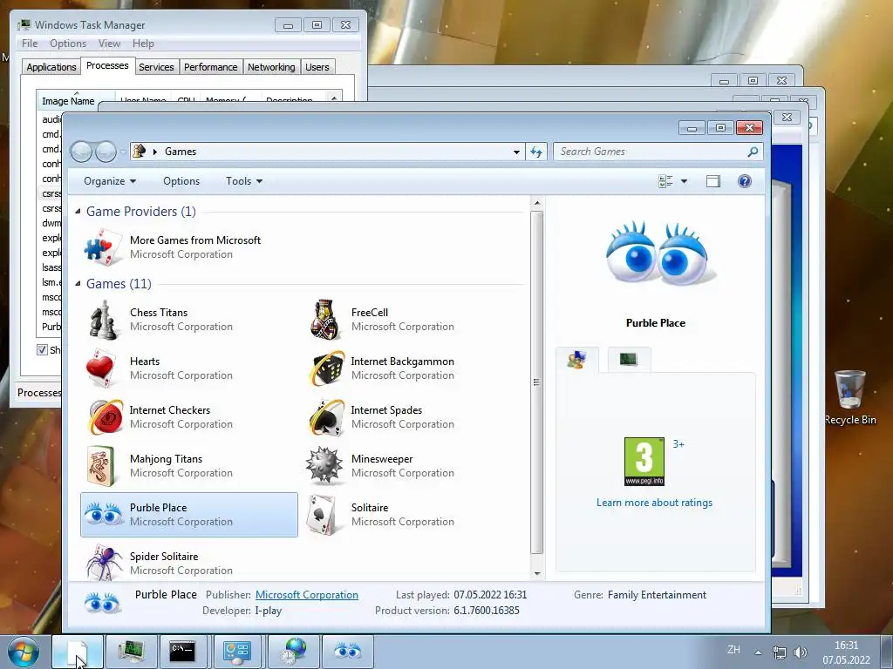Viewport: 893px width, 669px height.
Task: Select the Minesweeper mine icon
Action: point(324,466)
